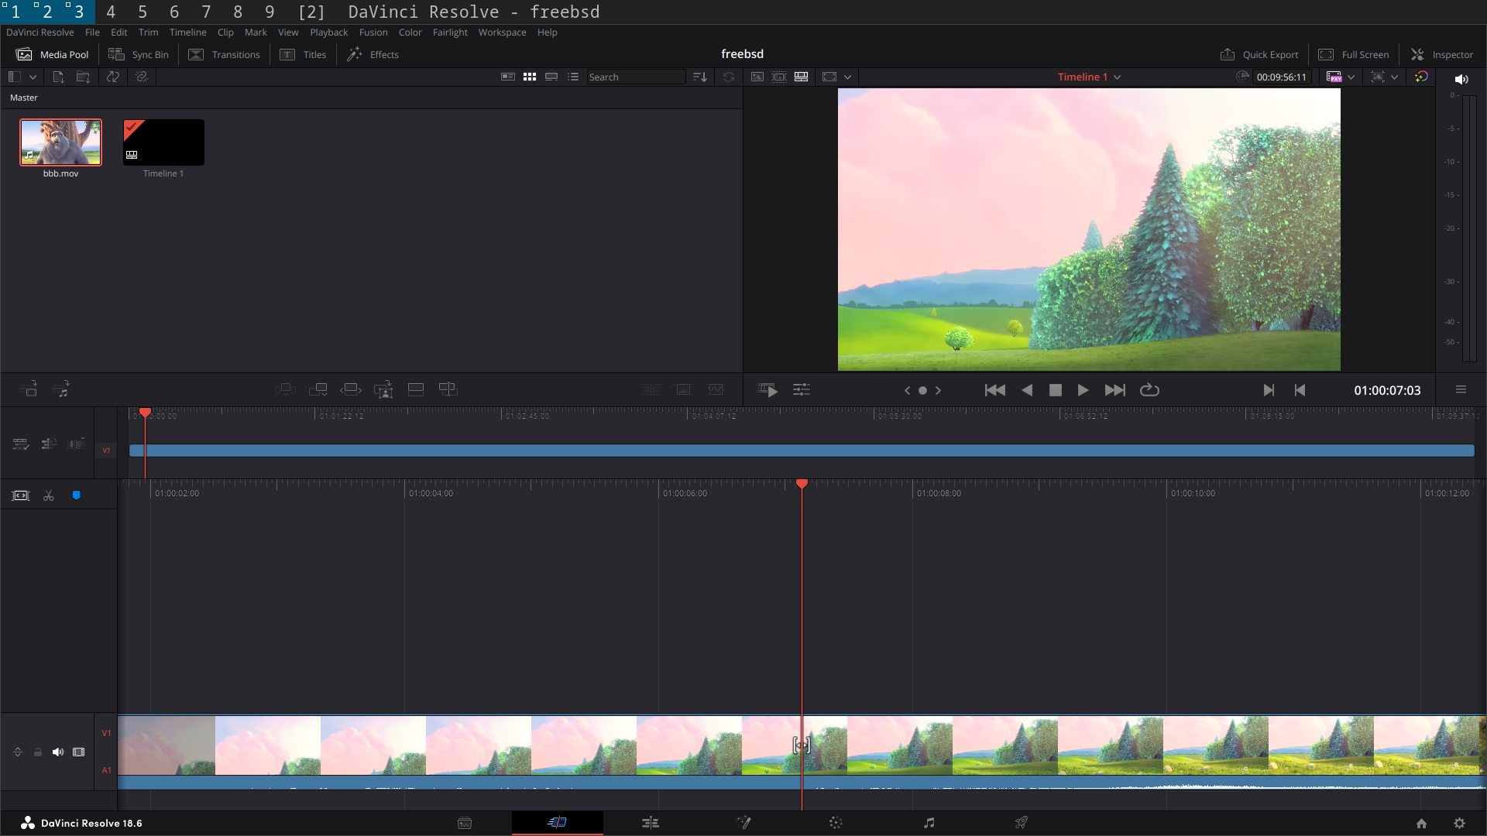Mute audio with the speaker icon
The width and height of the screenshot is (1487, 836).
1461,79
